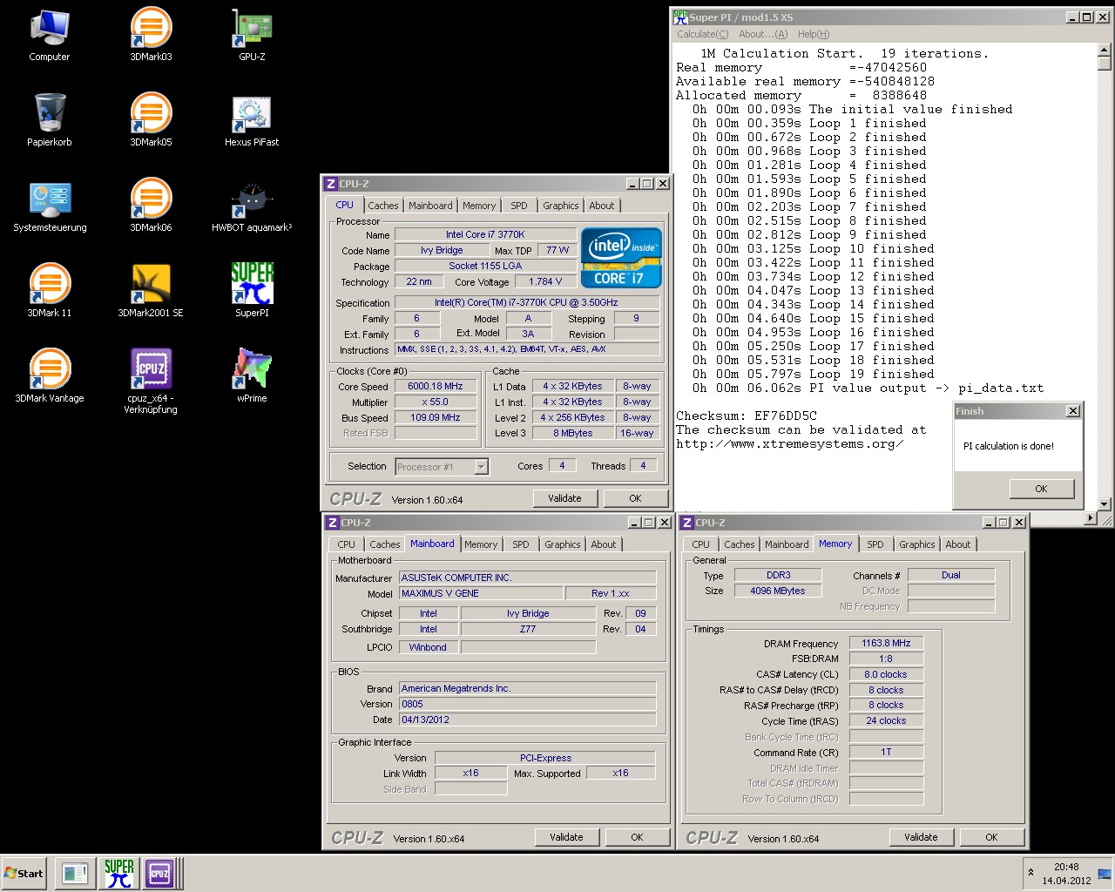The image size is (1115, 892).
Task: Click OK in the CPU tab window
Action: tap(635, 498)
